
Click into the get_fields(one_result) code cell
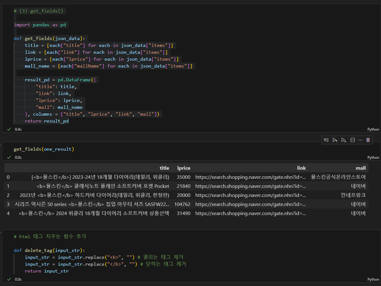(44, 149)
